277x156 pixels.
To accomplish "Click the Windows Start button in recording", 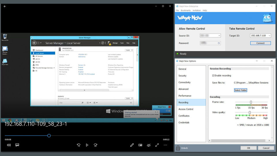I will (3, 120).
